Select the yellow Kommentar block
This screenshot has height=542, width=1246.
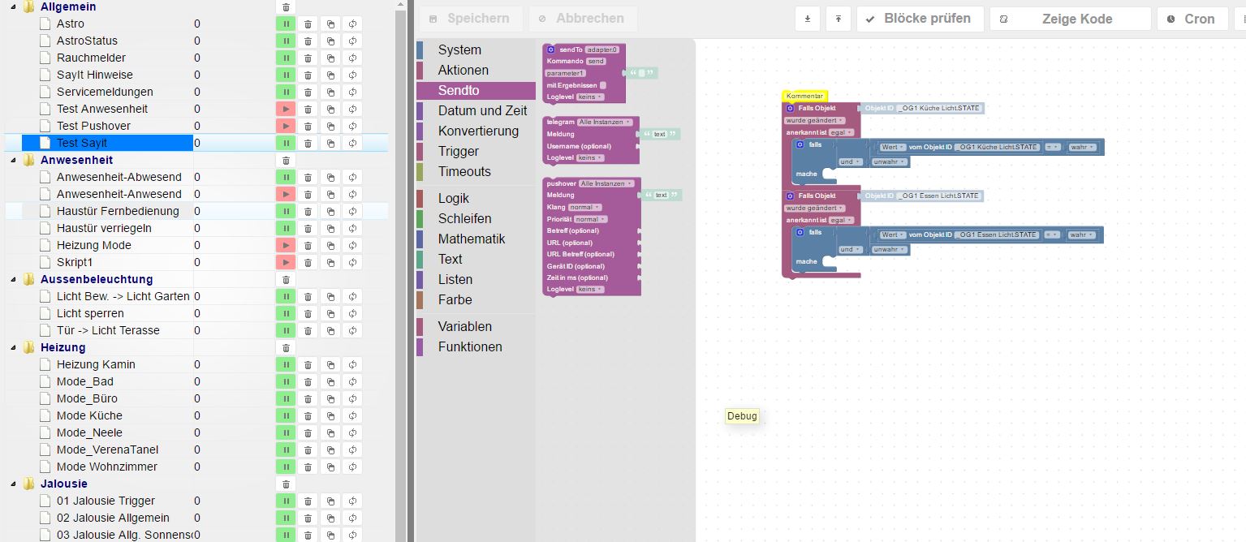click(804, 96)
